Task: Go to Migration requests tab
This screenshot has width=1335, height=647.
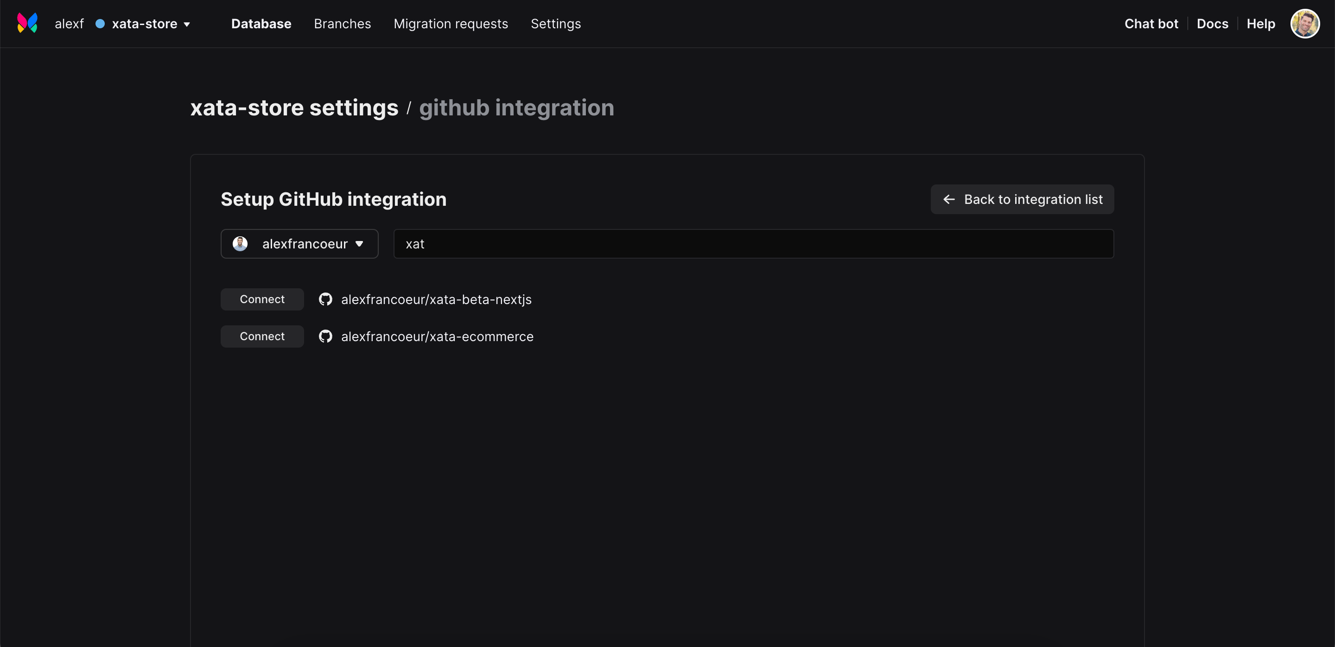Action: (451, 24)
